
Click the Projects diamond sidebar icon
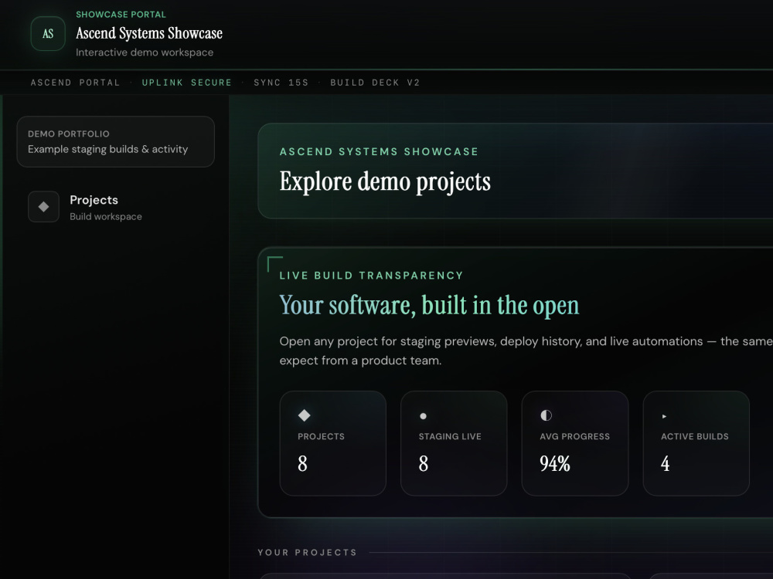pos(43,207)
